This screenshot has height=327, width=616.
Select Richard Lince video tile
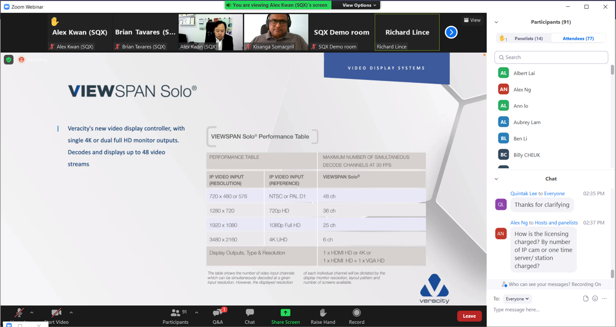click(x=407, y=32)
